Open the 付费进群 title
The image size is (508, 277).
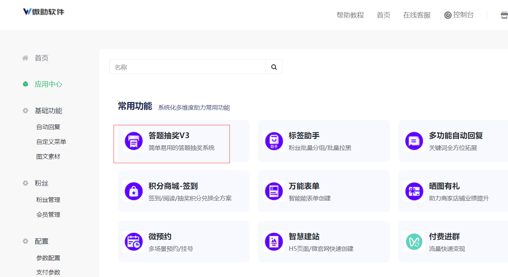[x=444, y=236]
